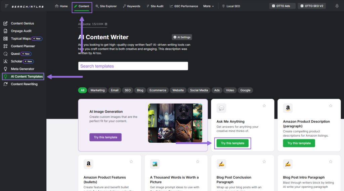Image resolution: width=344 pixels, height=191 pixels.
Task: Select AI Content Templates in sidebar
Action: coord(23,77)
